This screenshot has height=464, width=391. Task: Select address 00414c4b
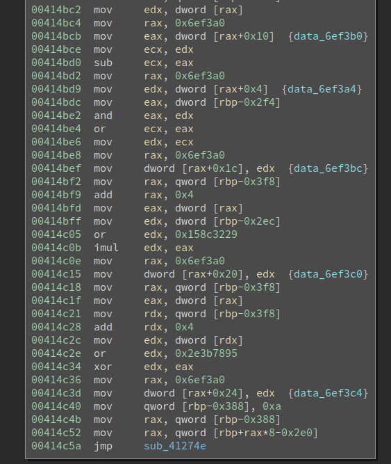tap(56, 419)
